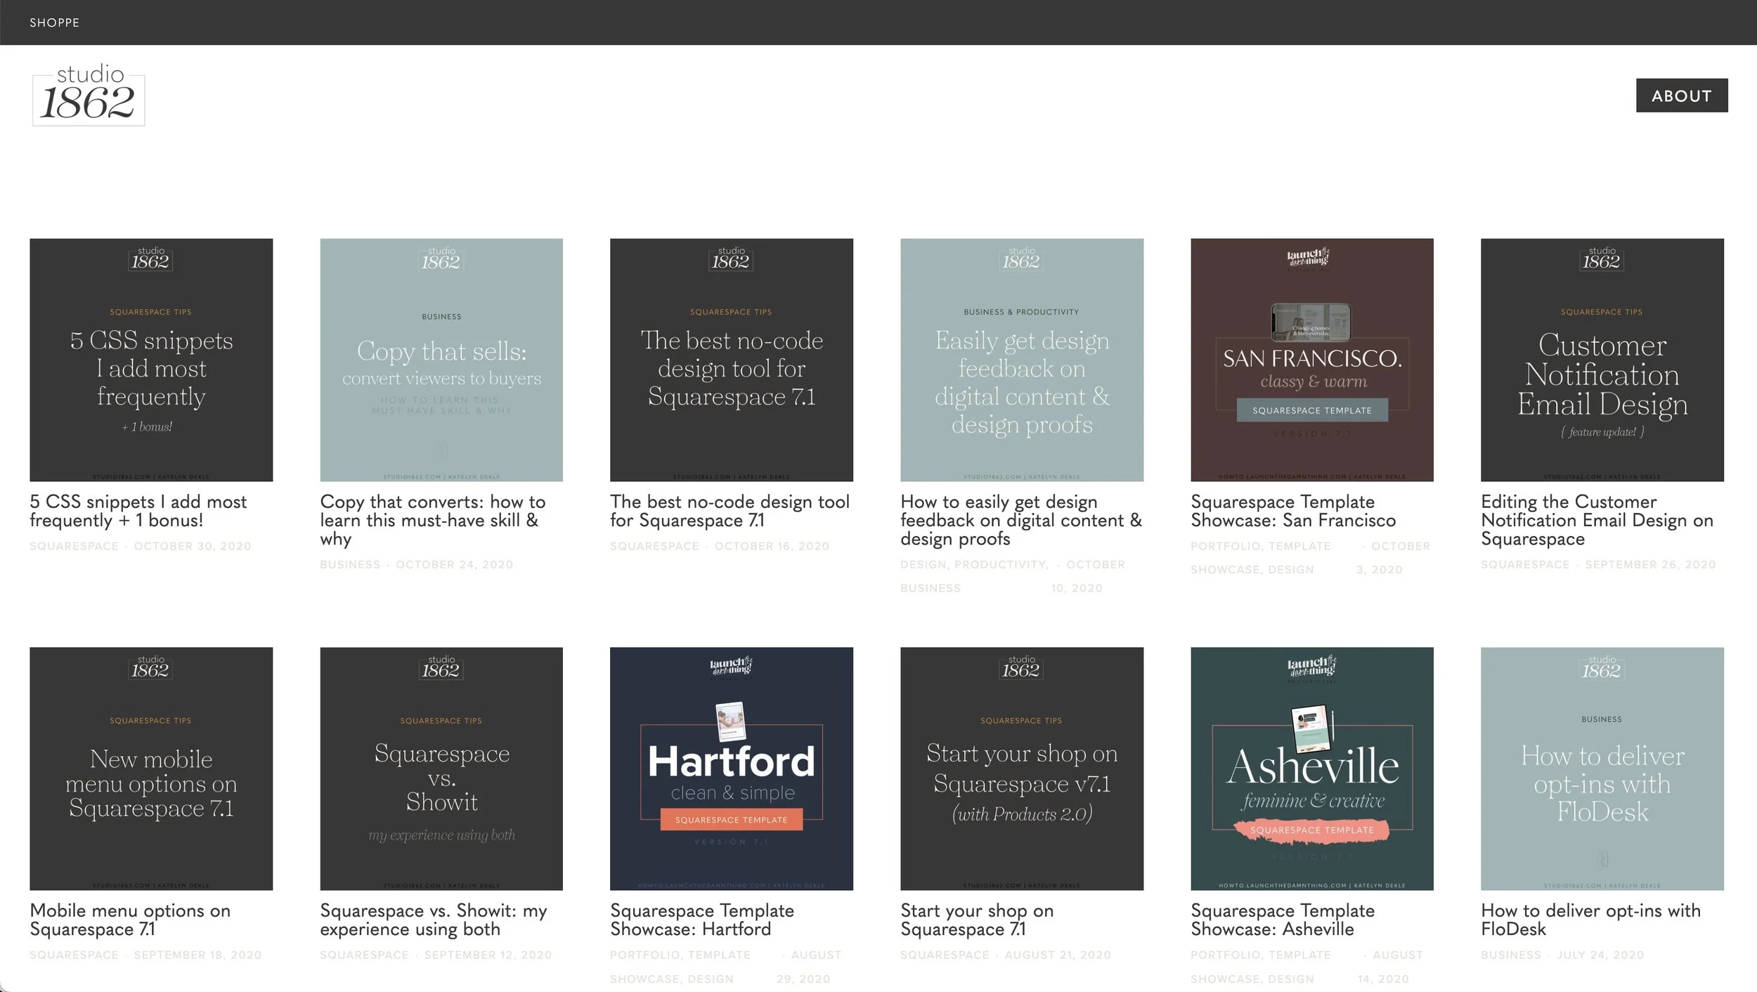Viewport: 1757px width, 992px height.
Task: Click the ABOUT button
Action: coord(1681,96)
